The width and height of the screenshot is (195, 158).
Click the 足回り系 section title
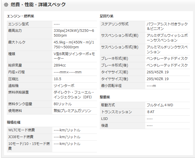click(107, 16)
